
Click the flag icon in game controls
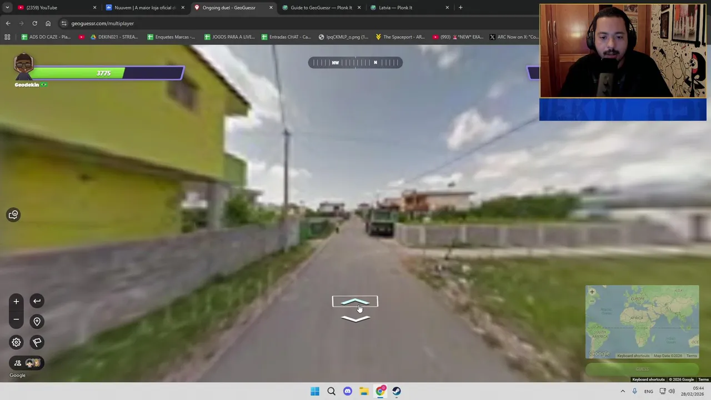[37, 342]
